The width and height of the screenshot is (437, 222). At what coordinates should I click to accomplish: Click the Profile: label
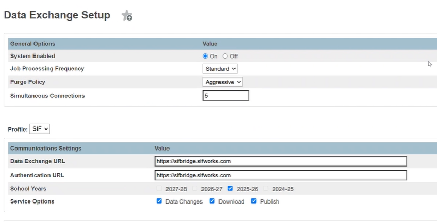(18, 129)
